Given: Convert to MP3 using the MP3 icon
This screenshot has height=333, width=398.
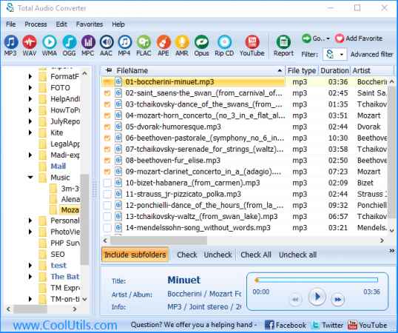Looking at the screenshot, I should 10,45.
